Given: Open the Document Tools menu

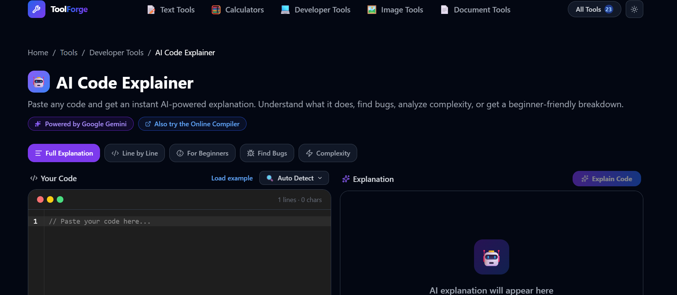Looking at the screenshot, I should [476, 10].
